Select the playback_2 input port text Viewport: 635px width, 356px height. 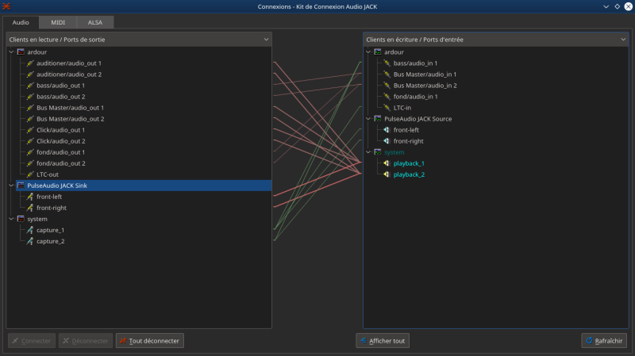(409, 174)
